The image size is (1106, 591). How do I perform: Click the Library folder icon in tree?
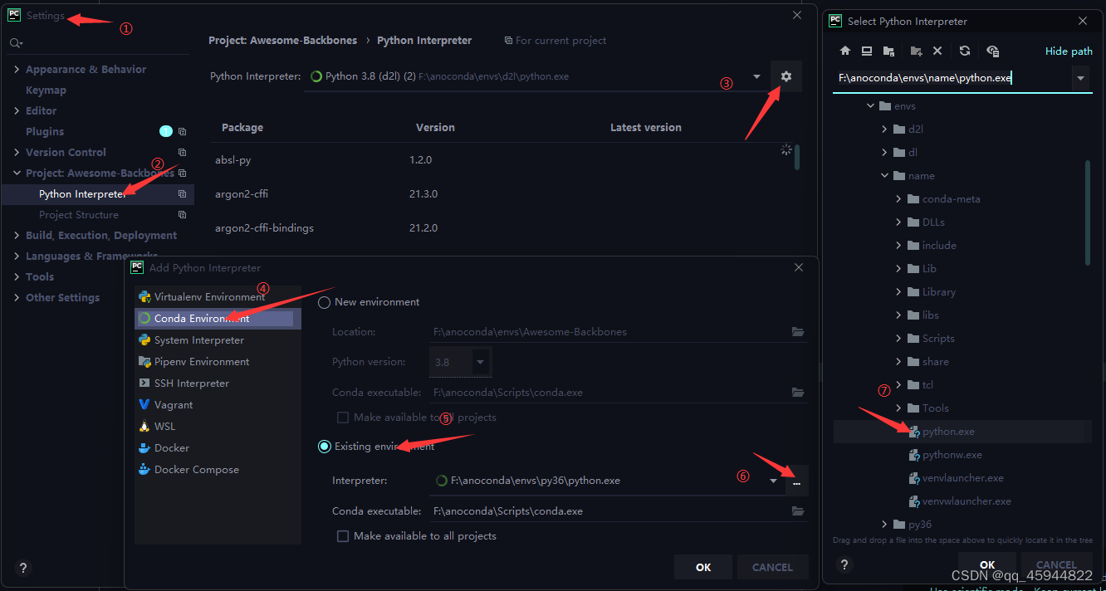coord(913,292)
